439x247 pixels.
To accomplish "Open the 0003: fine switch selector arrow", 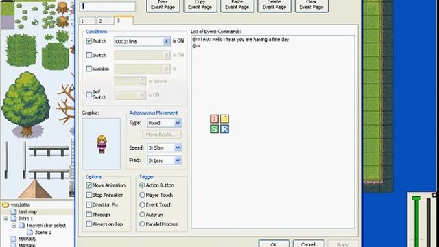I will coord(166,41).
